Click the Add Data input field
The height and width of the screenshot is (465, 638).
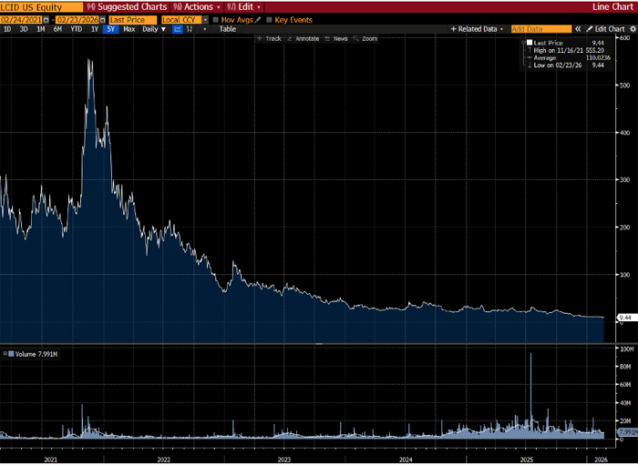click(540, 29)
